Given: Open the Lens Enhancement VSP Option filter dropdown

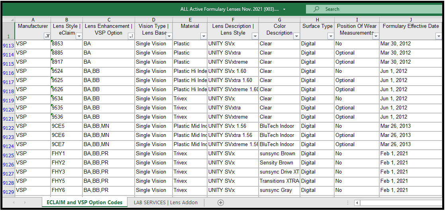Looking at the screenshot, I should [x=131, y=36].
